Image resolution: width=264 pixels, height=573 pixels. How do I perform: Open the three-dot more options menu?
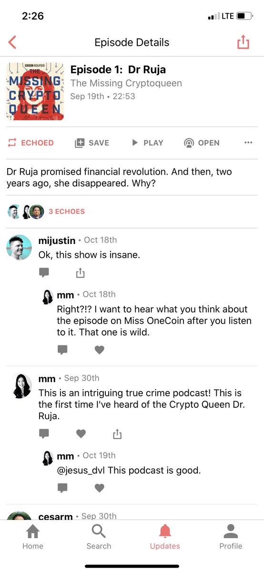pyautogui.click(x=248, y=142)
